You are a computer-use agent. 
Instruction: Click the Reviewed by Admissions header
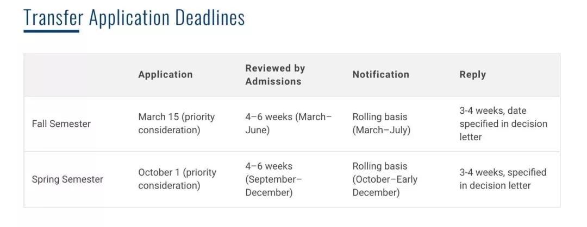click(275, 75)
